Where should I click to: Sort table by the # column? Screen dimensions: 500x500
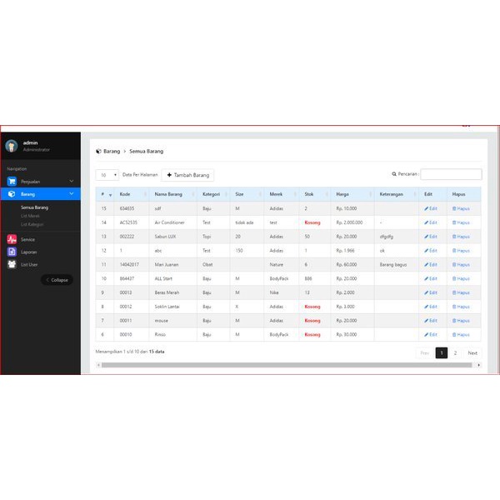[105, 194]
